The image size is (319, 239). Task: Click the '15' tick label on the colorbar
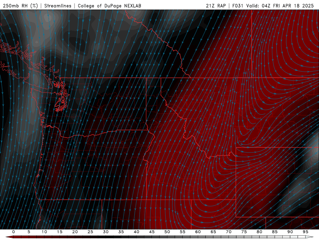(59, 232)
